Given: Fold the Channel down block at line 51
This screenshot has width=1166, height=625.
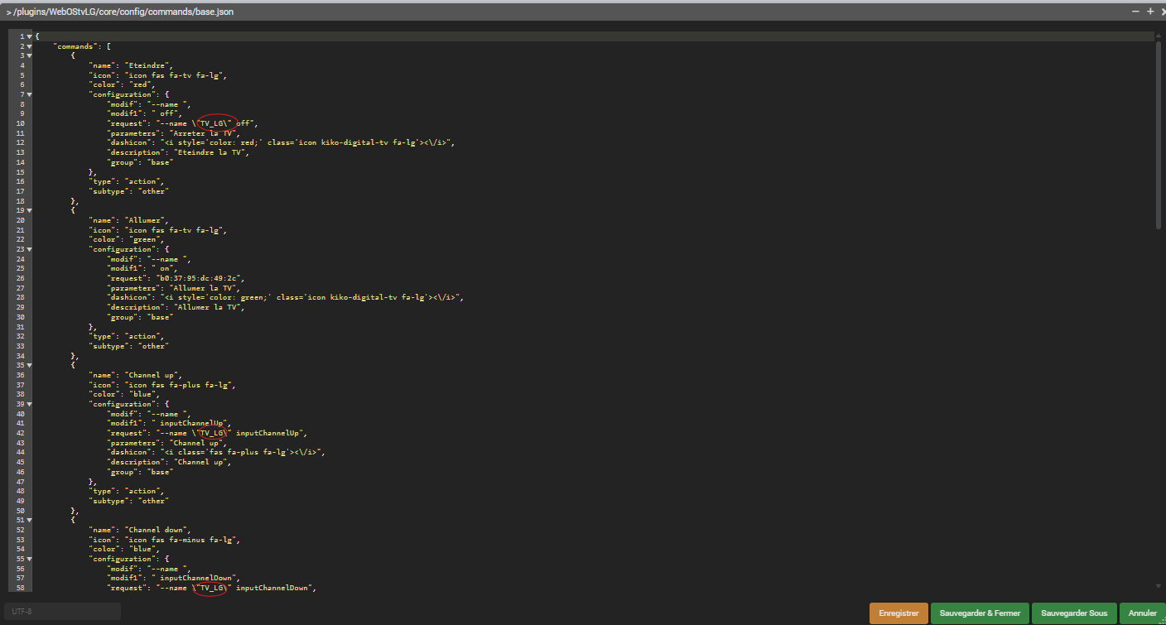Looking at the screenshot, I should (29, 520).
